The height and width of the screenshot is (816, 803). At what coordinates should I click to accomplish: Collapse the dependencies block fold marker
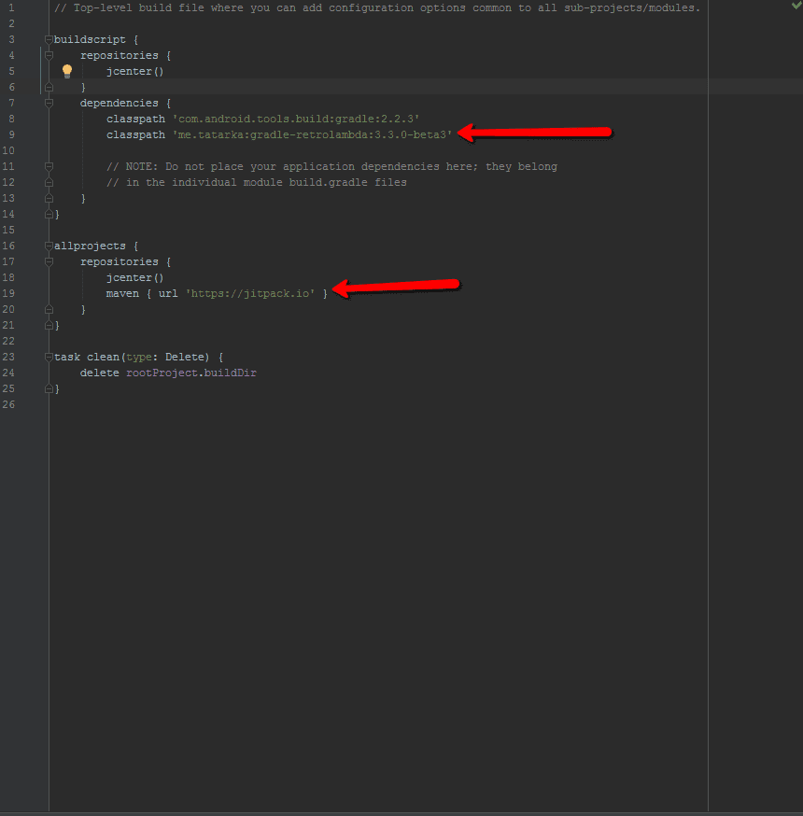click(x=49, y=103)
